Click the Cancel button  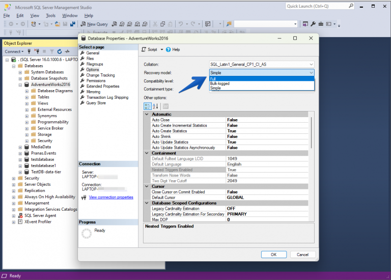[x=302, y=255]
